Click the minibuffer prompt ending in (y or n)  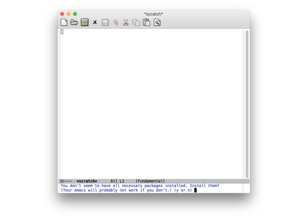126,190
